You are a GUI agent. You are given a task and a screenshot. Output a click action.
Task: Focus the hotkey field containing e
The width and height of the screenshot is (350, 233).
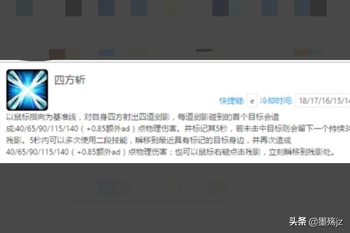point(252,101)
